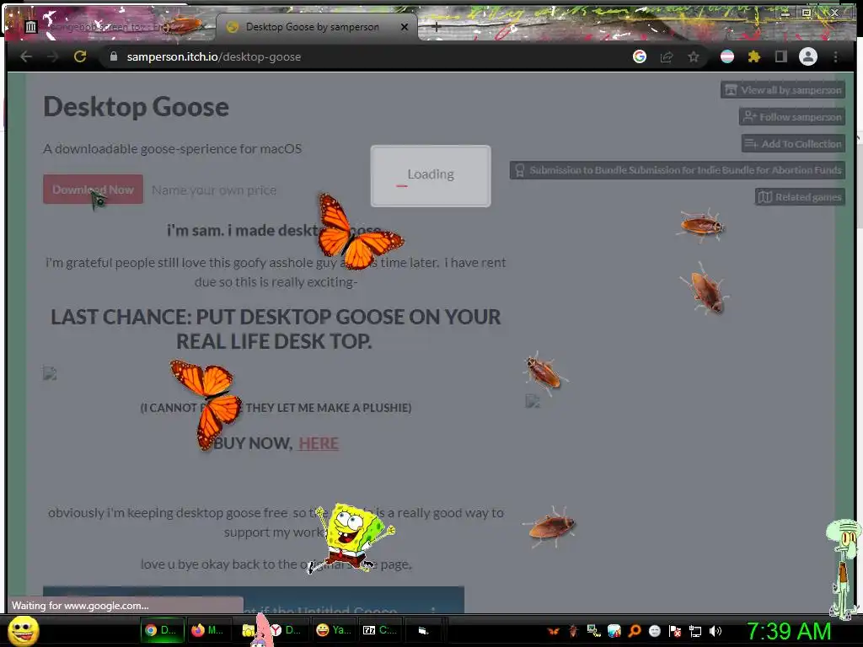Viewport: 863px width, 647px height.
Task: Open the Extensions puzzle piece menu
Action: click(x=754, y=56)
